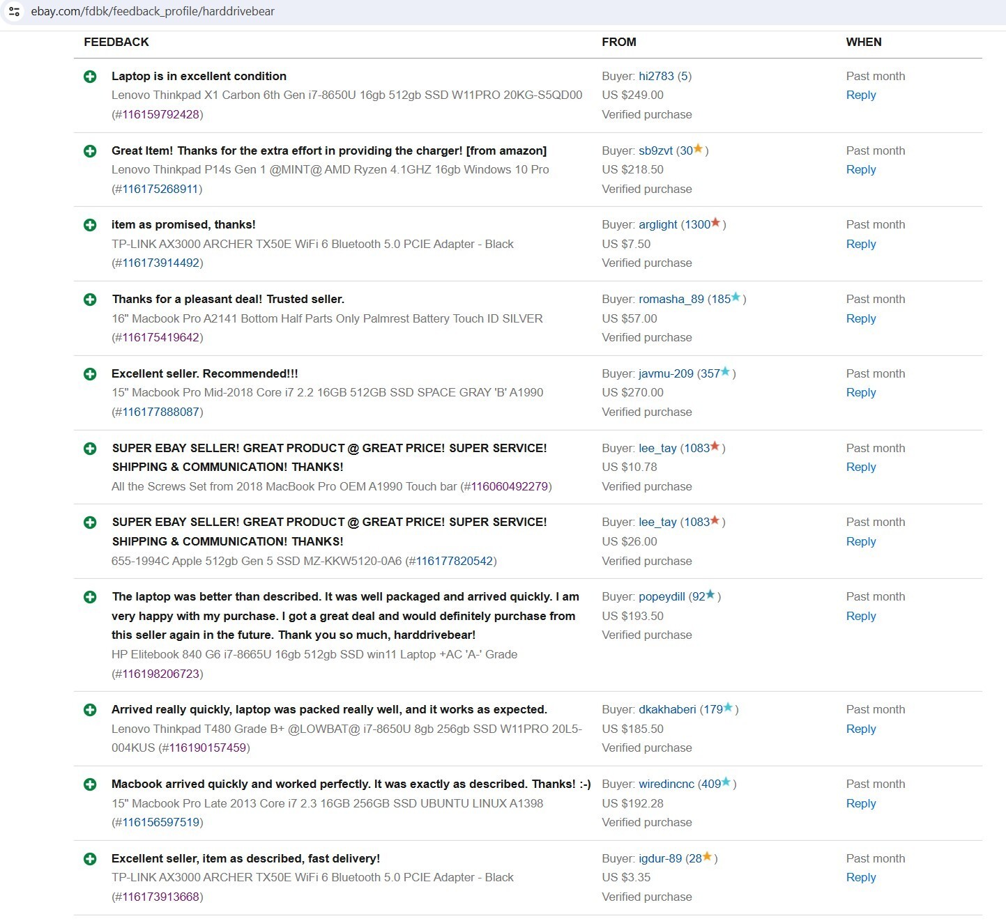
Task: Click green plus icon by 'Arrived really quickly' feedback
Action: [90, 709]
